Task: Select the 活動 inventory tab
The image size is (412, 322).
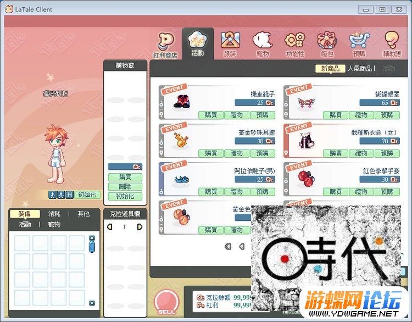Action: pos(25,224)
